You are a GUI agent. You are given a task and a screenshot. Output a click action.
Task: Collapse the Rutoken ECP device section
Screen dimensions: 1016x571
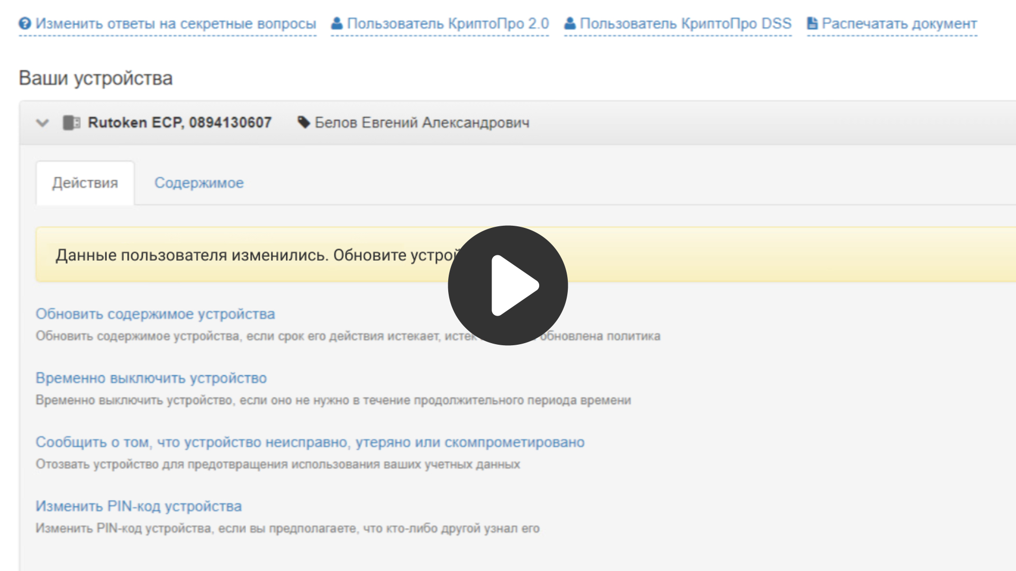click(42, 123)
